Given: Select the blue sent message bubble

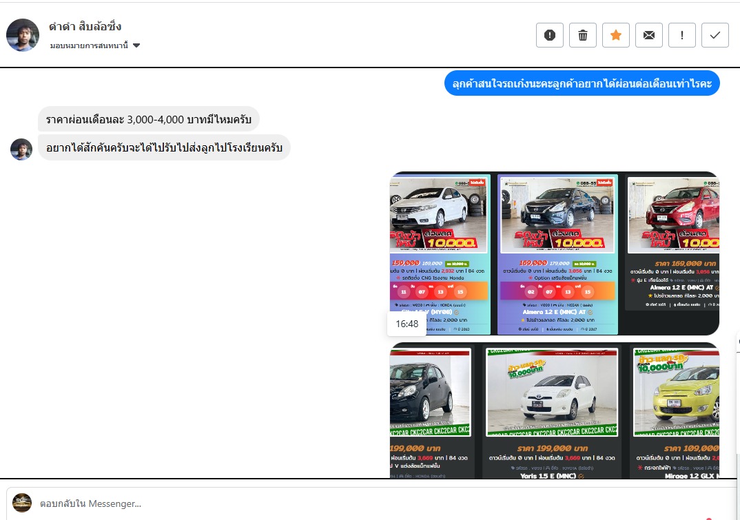Looking at the screenshot, I should (582, 83).
